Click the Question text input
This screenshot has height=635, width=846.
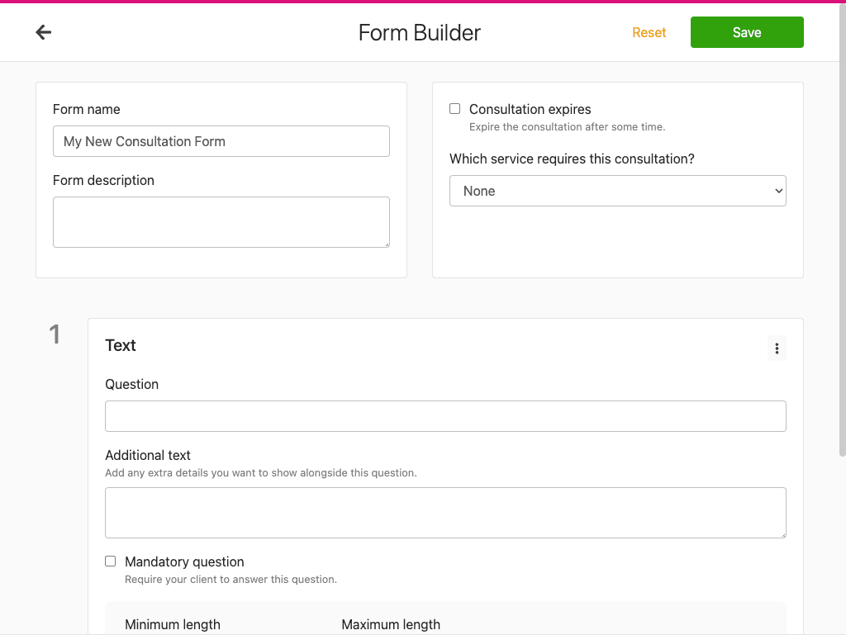[x=445, y=416]
